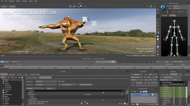Expand the BaseAnimation entry in Properties
190x106 pixels.
click(161, 82)
